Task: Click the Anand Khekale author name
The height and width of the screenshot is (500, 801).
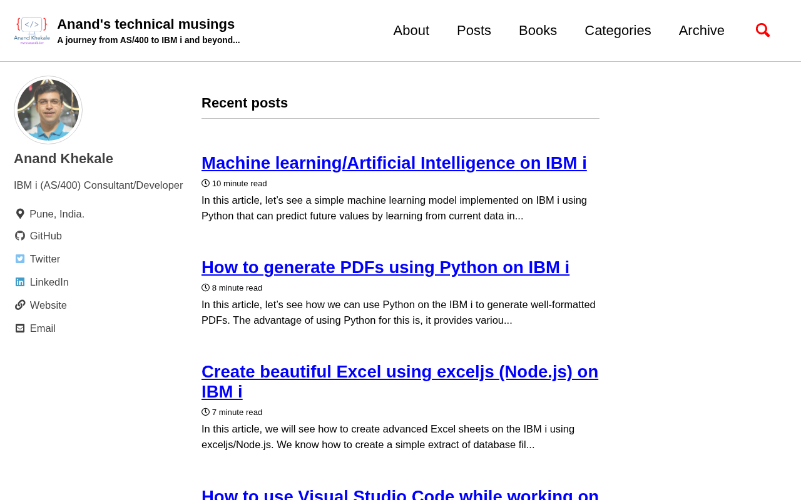Action: (x=63, y=159)
